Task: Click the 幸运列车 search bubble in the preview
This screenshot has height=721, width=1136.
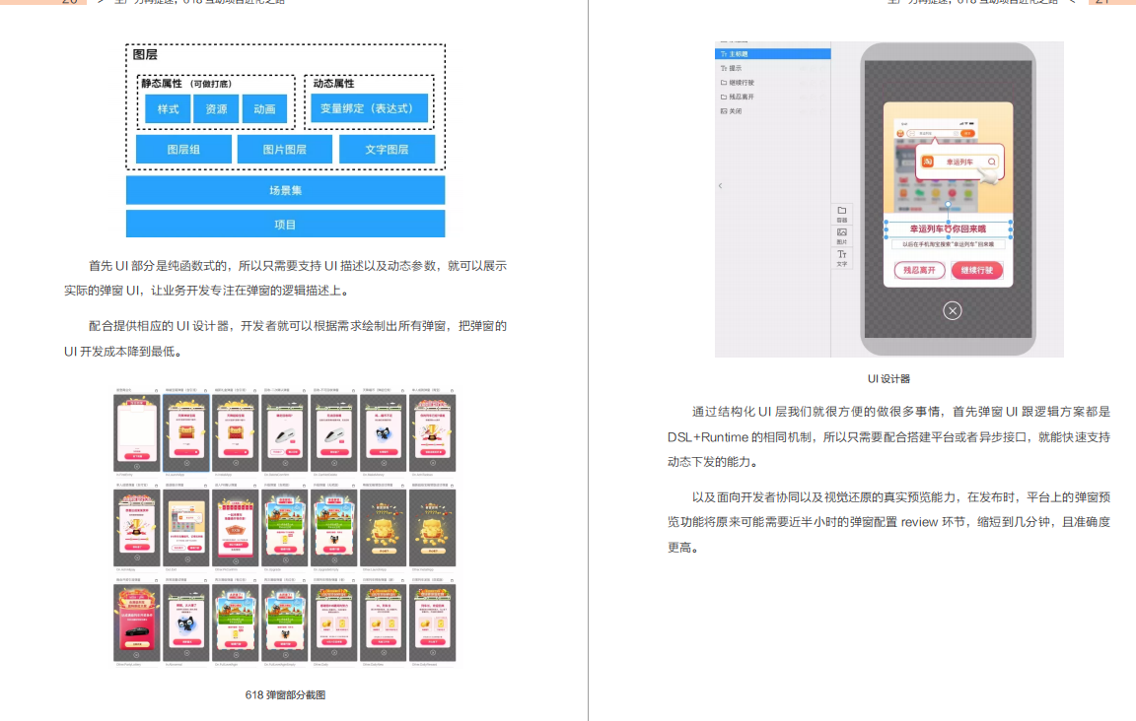Action: (959, 162)
